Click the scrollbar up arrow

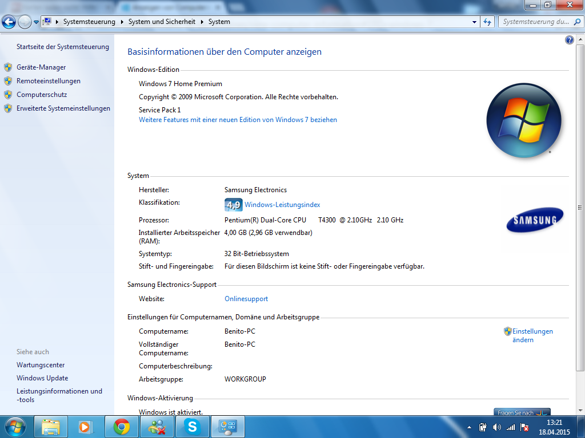coord(580,39)
